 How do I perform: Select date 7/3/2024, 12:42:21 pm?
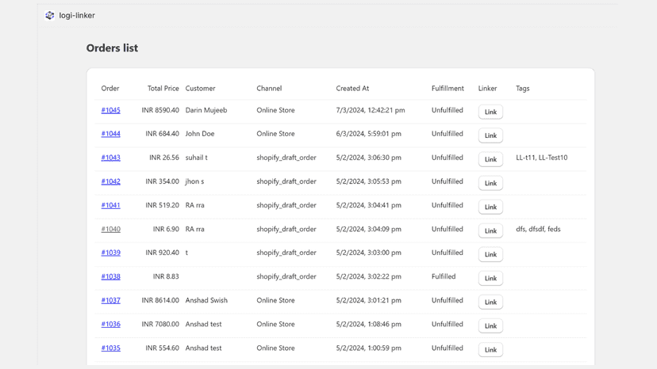coord(371,110)
